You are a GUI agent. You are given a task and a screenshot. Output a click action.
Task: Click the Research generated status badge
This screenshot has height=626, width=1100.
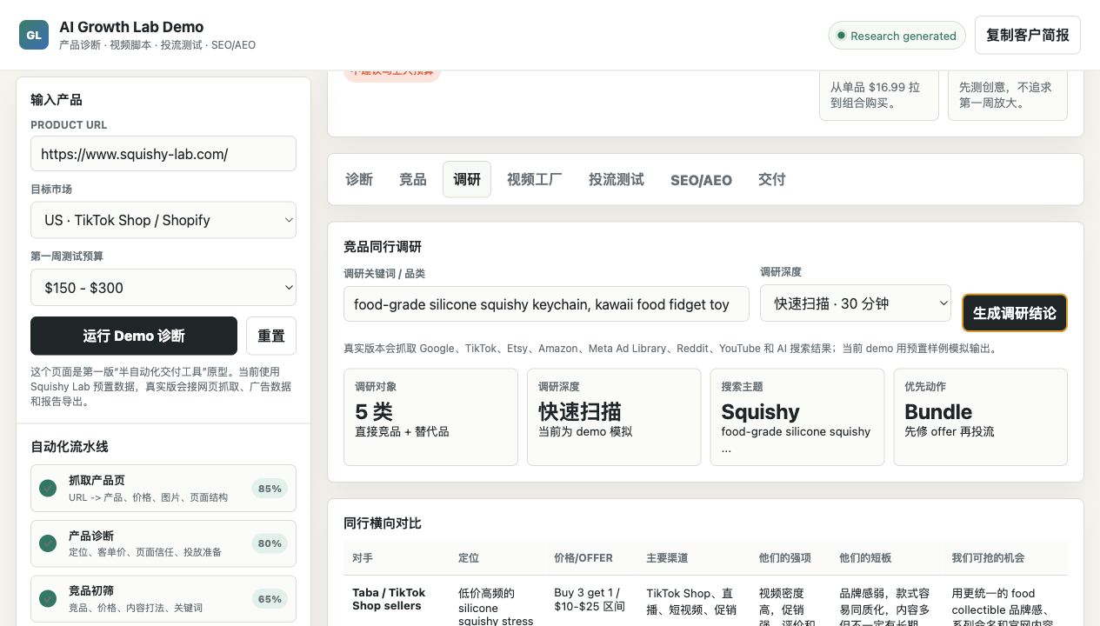[897, 36]
